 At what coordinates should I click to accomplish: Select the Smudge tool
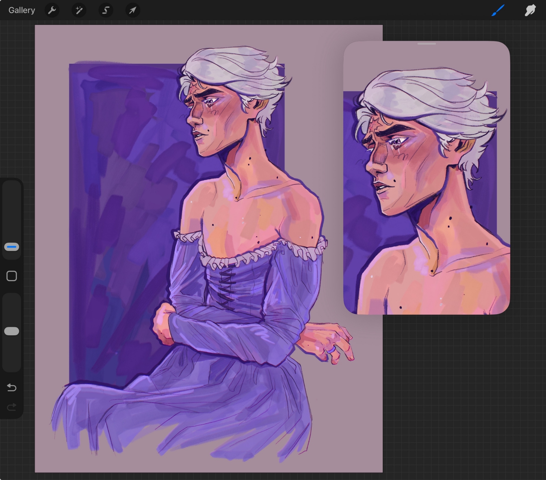tap(530, 10)
